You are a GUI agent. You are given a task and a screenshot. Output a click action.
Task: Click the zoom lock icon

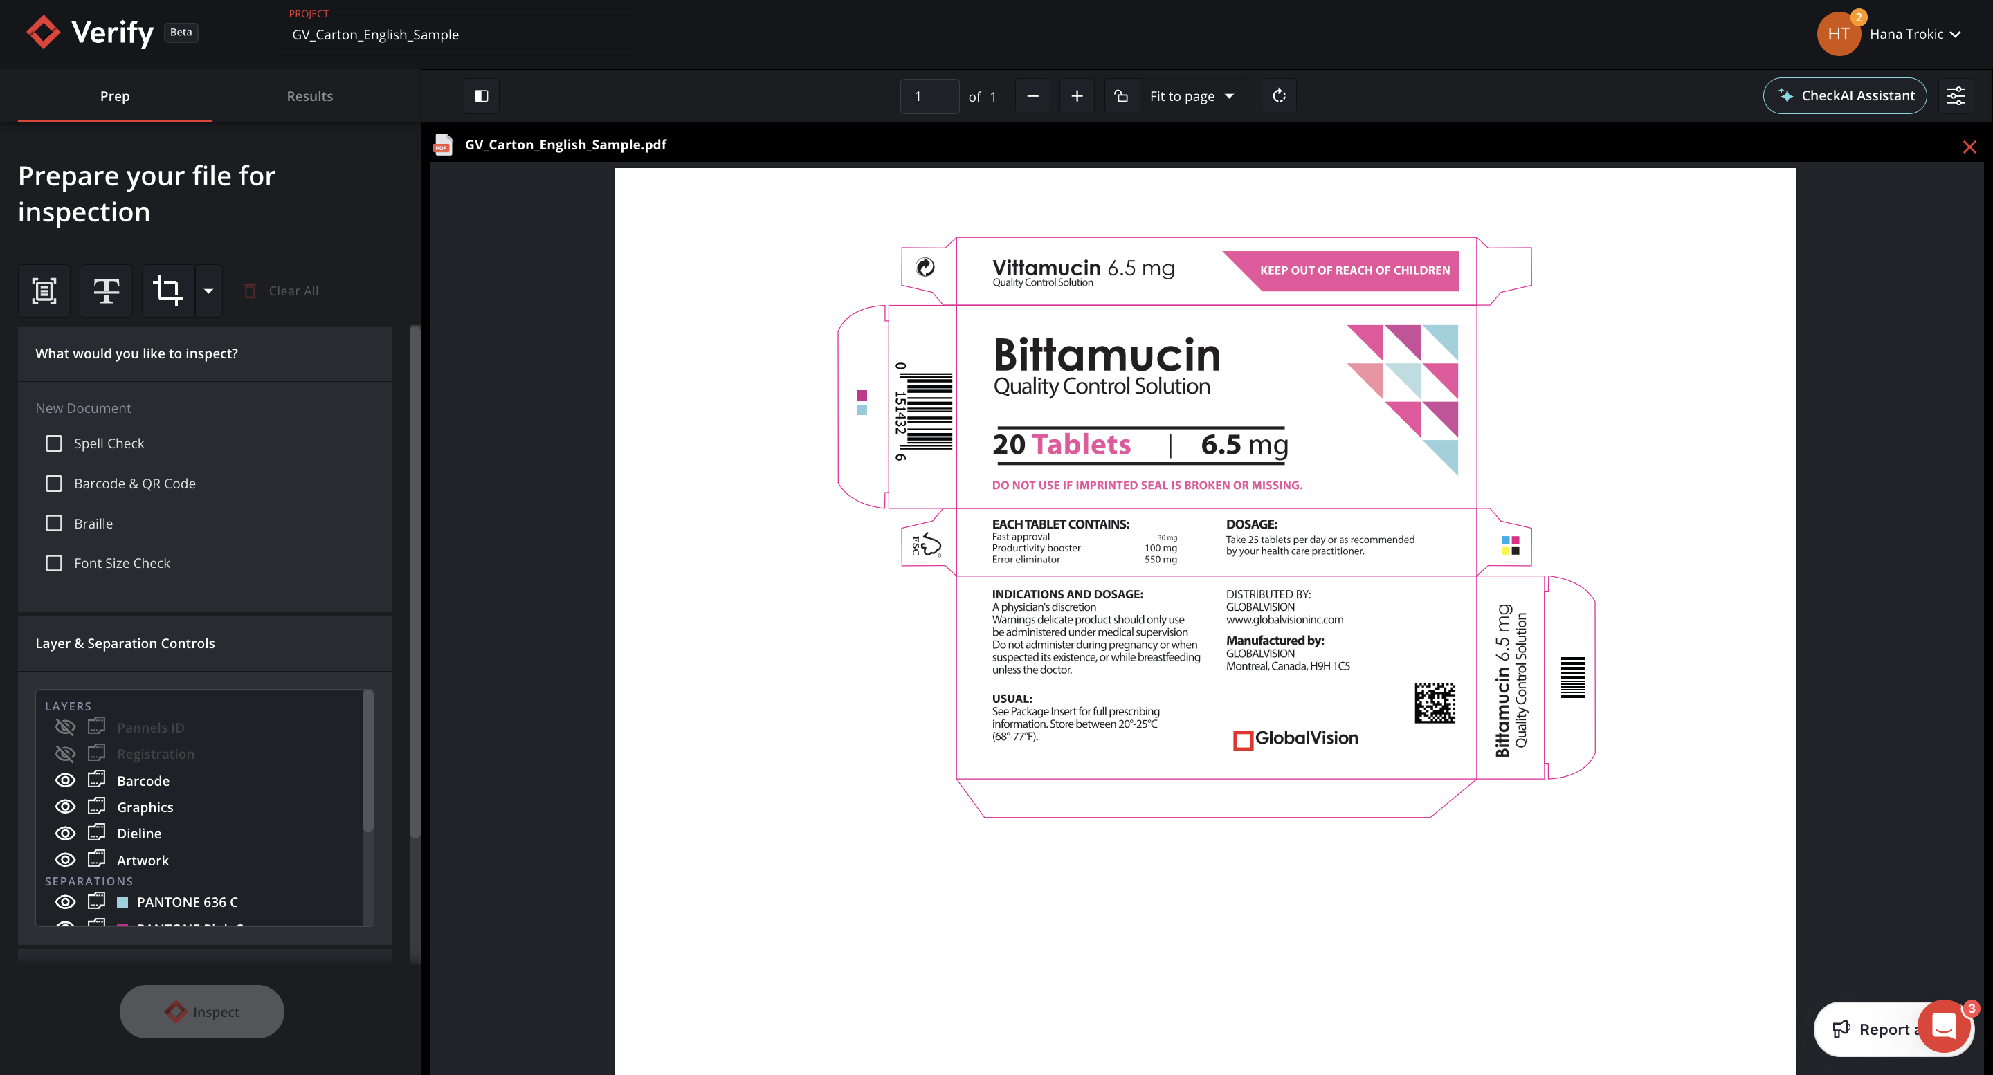pyautogui.click(x=1121, y=95)
